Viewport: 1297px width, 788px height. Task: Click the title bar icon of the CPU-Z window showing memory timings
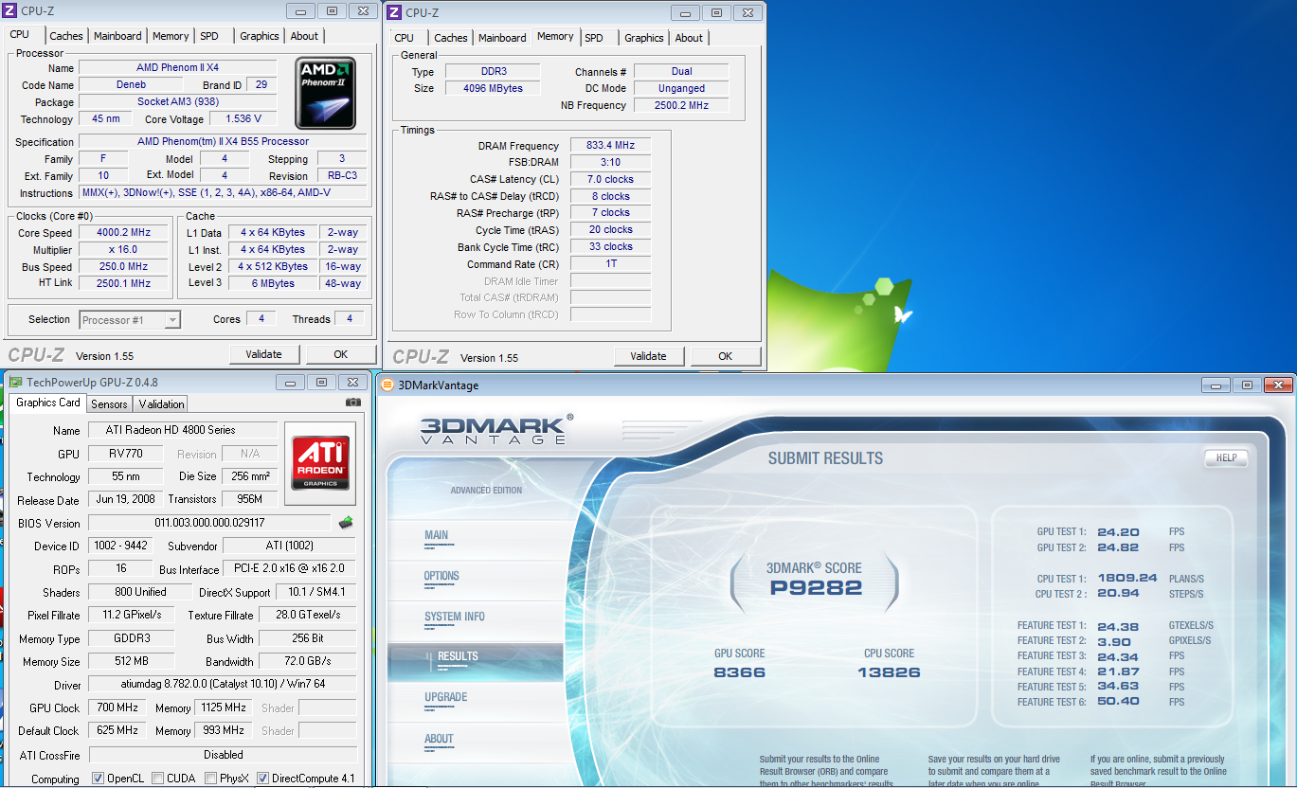[x=394, y=13]
